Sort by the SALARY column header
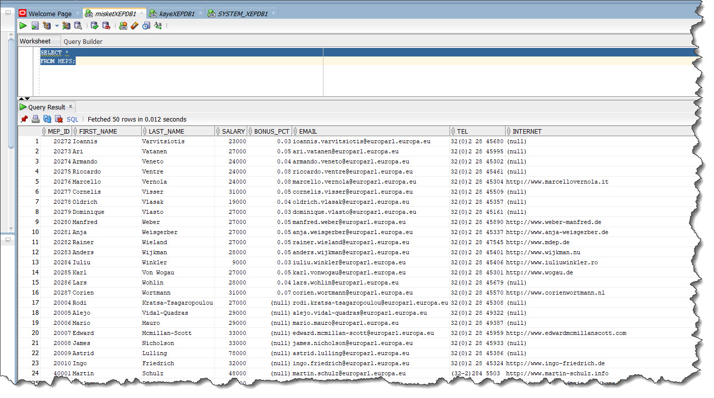Image resolution: width=714 pixels, height=398 pixels. (x=231, y=131)
